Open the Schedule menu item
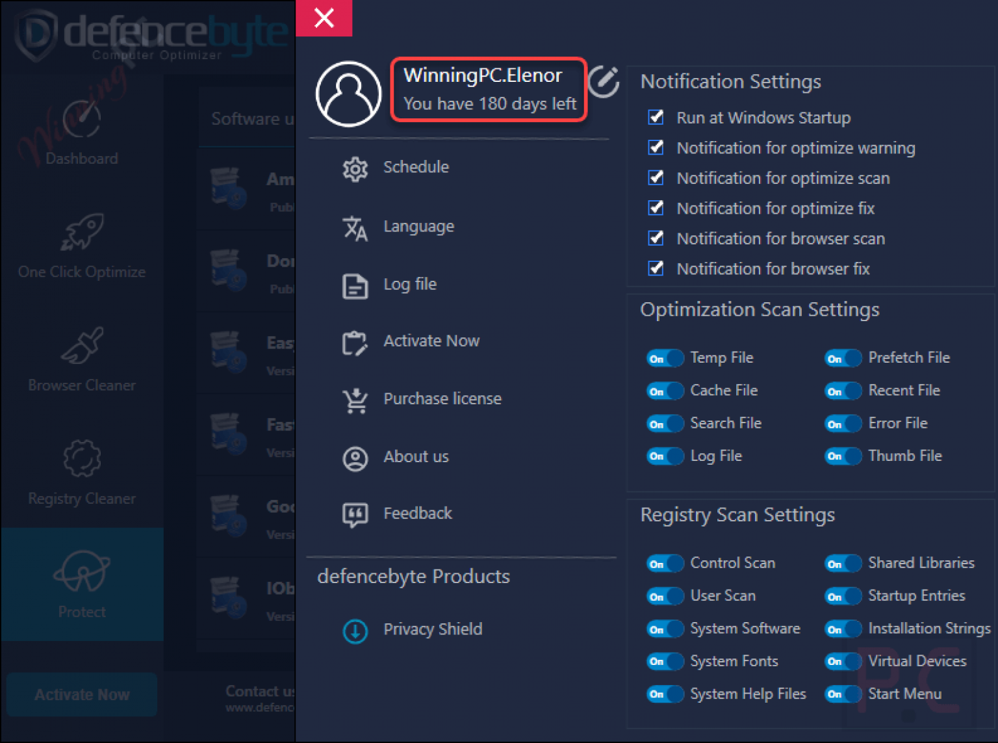Image resolution: width=998 pixels, height=743 pixels. [x=416, y=167]
